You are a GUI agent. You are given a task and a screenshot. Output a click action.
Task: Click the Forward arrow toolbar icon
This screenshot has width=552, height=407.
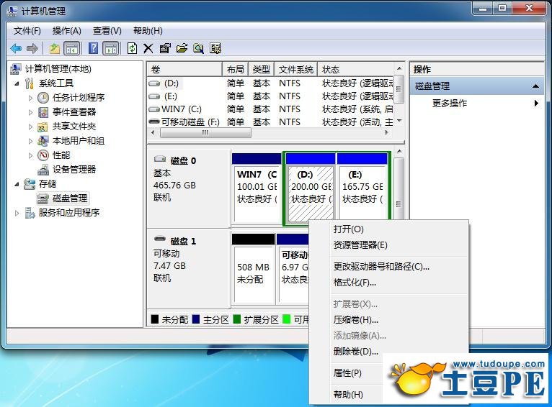(32, 48)
